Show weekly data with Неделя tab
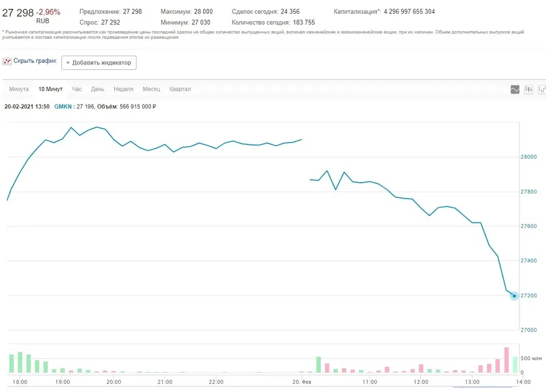The width and height of the screenshot is (546, 388). pyautogui.click(x=124, y=89)
